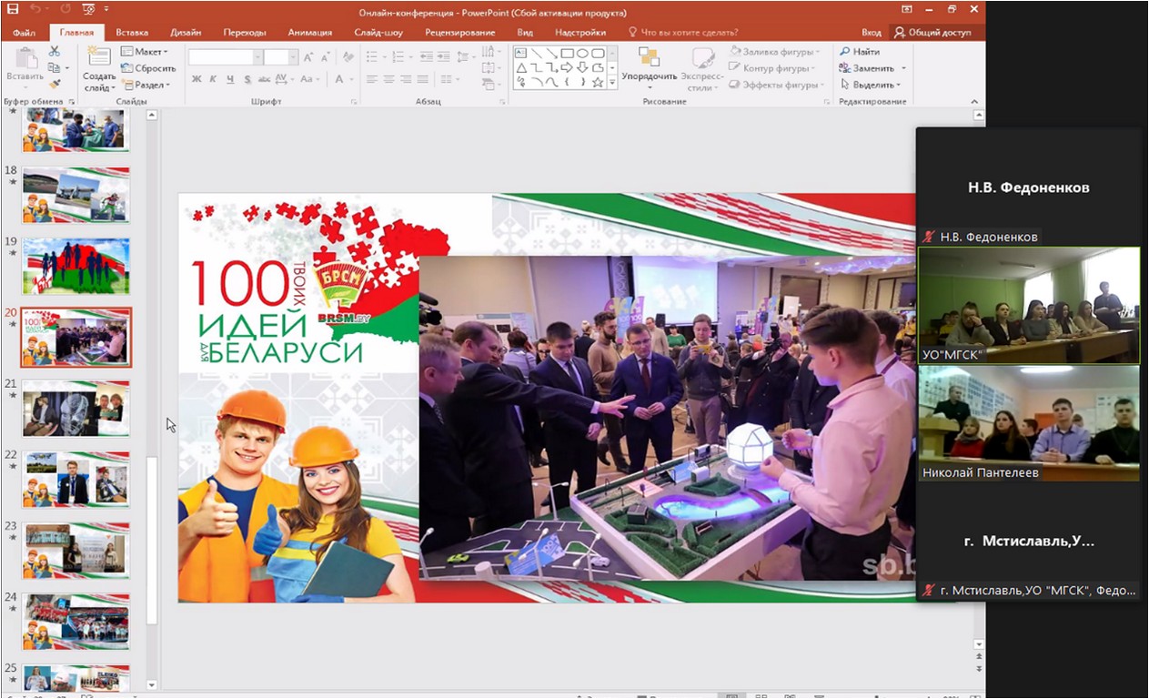Click the Format Painter brush icon

pos(55,84)
